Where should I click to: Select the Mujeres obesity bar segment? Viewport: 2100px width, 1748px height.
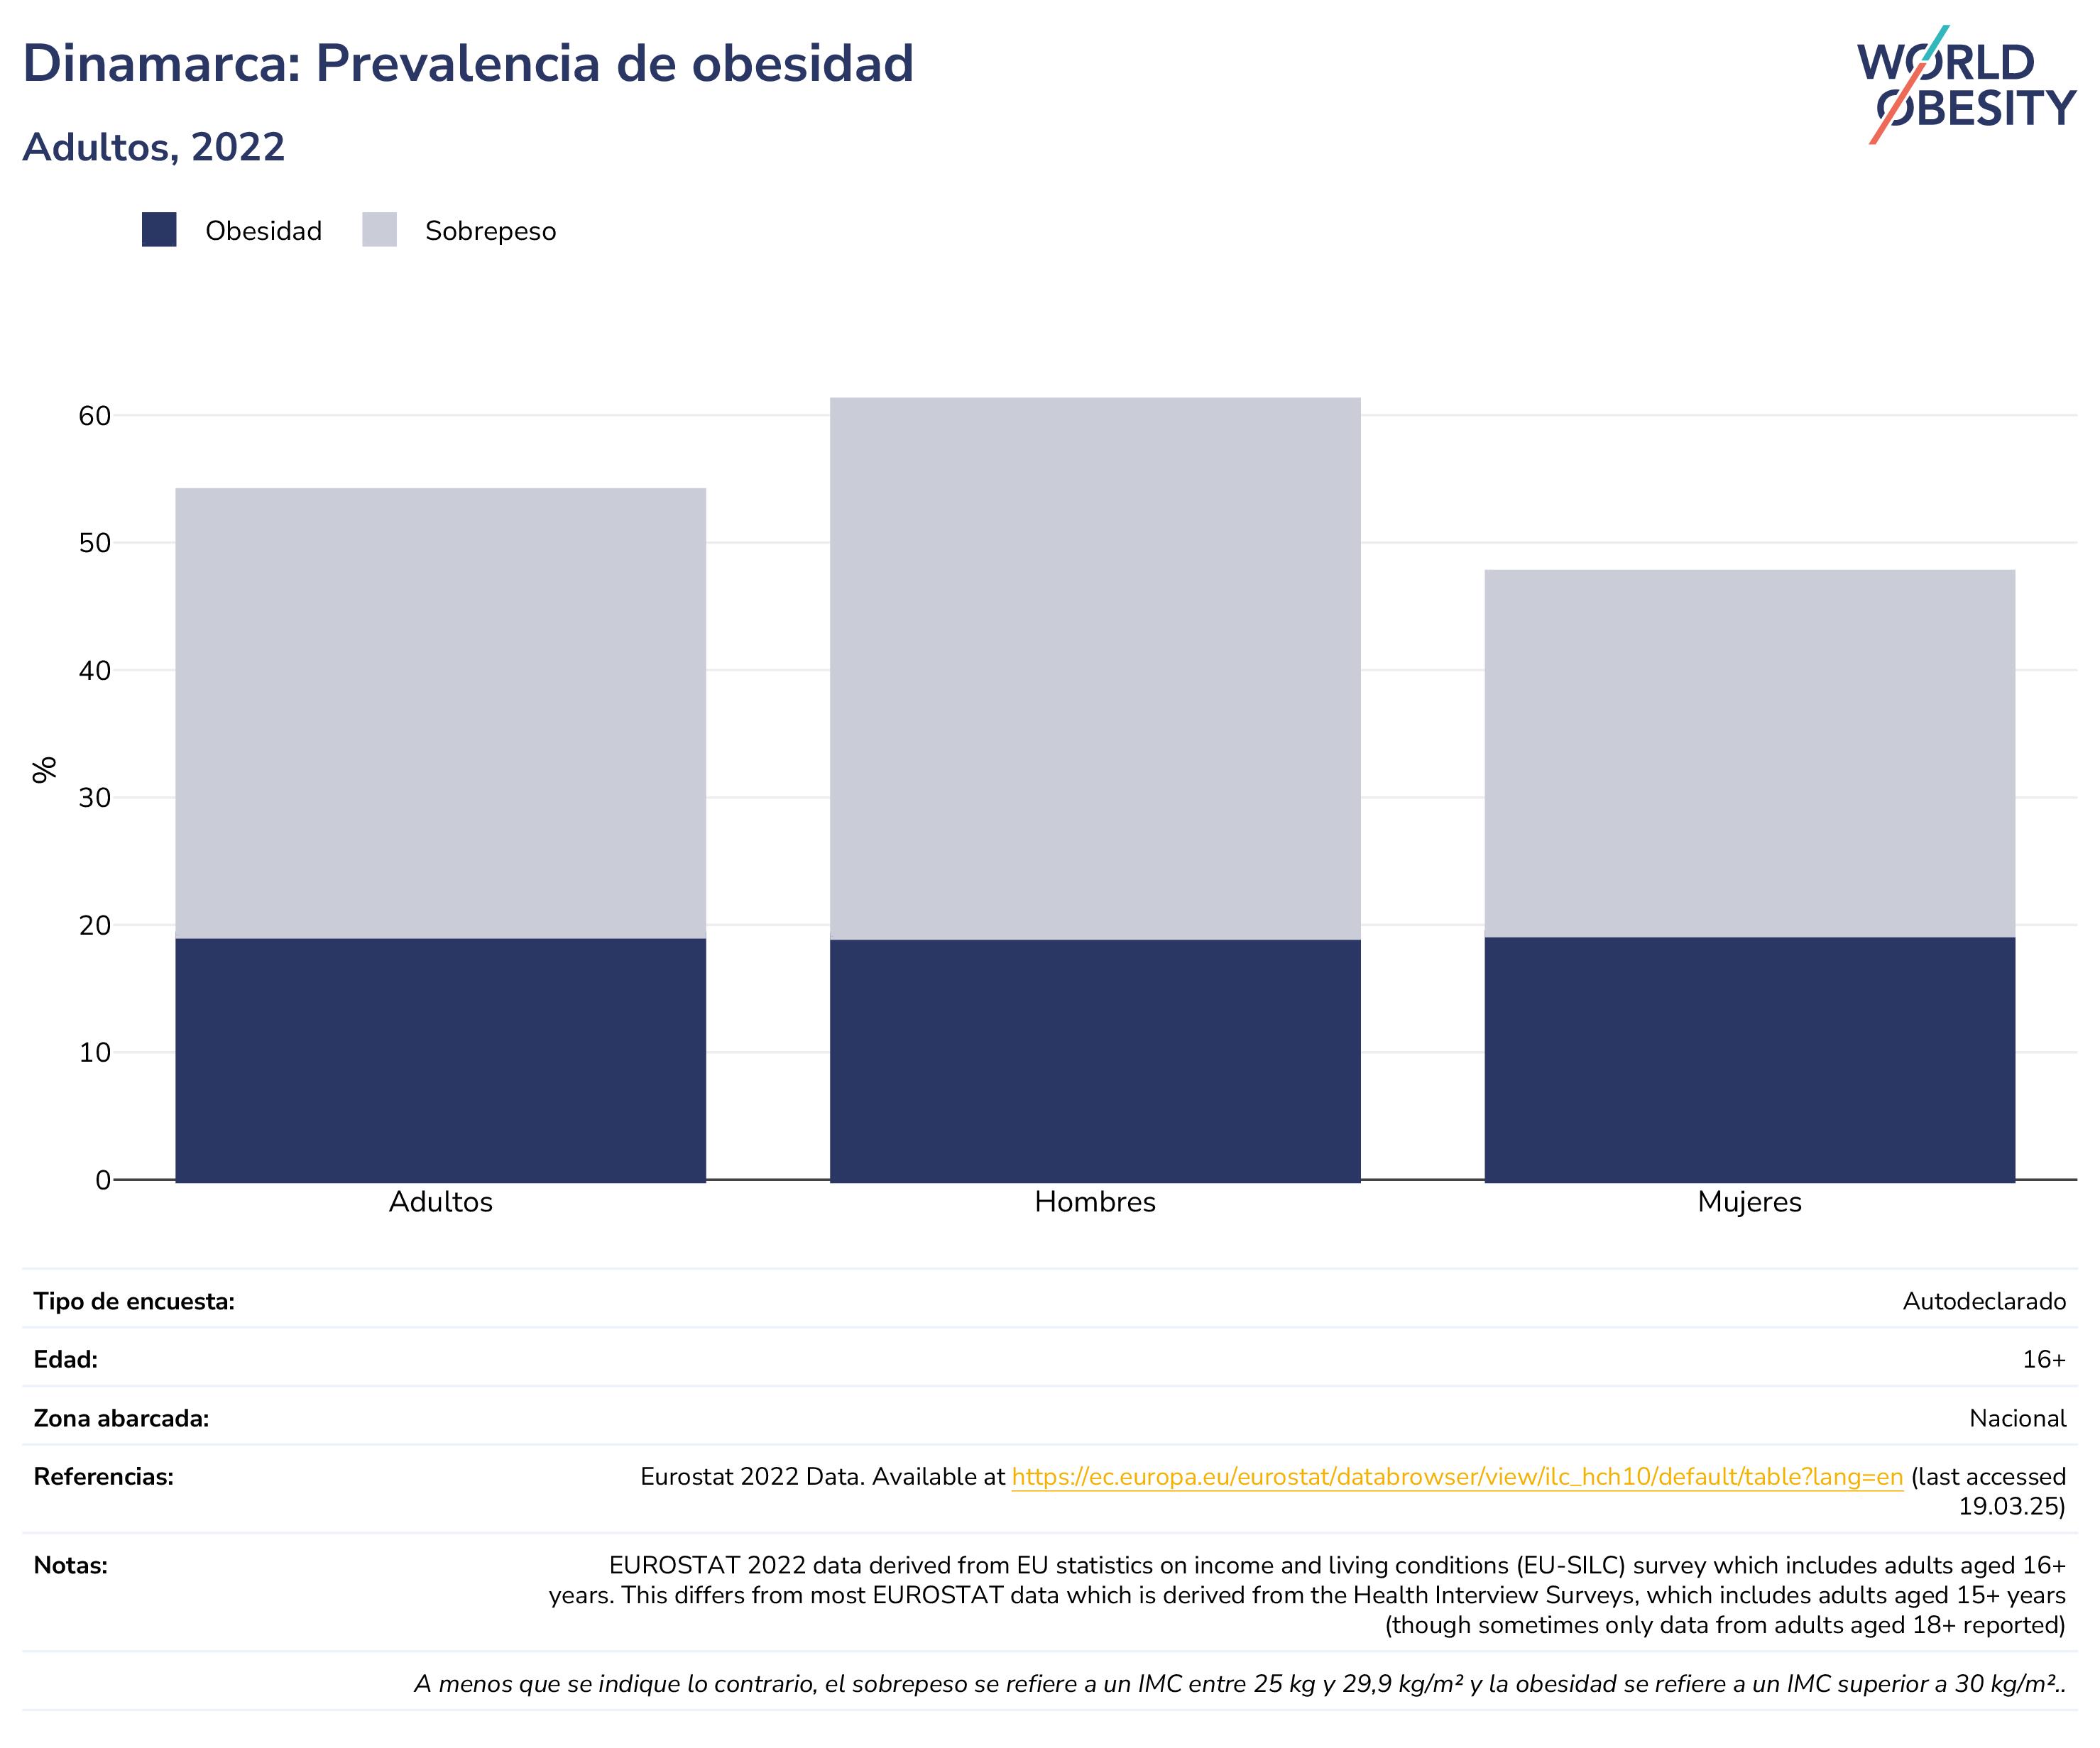(x=1749, y=1060)
